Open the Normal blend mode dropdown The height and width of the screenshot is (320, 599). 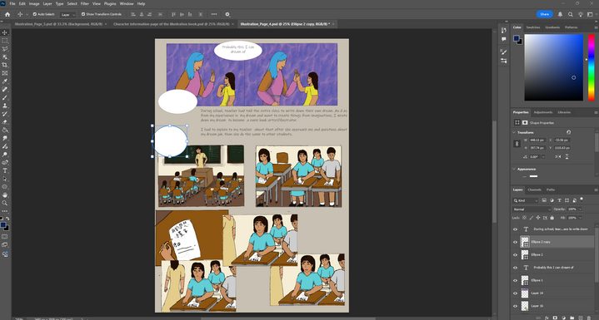click(532, 209)
